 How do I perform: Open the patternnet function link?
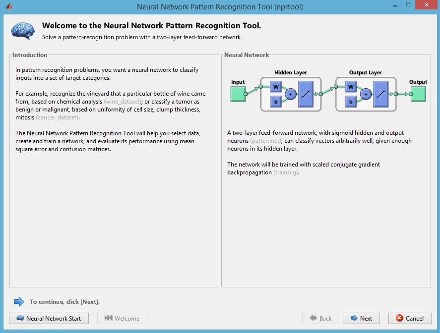tap(265, 141)
